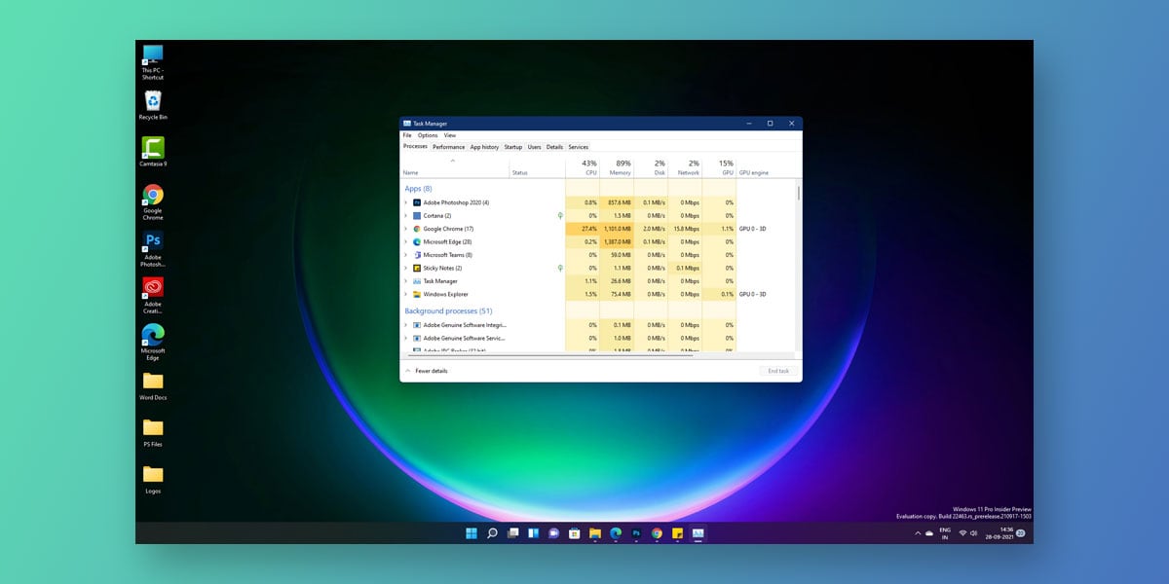Viewport: 1169px width, 584px height.
Task: Click the Wi-Fi icon in the system tray
Action: pyautogui.click(x=962, y=533)
